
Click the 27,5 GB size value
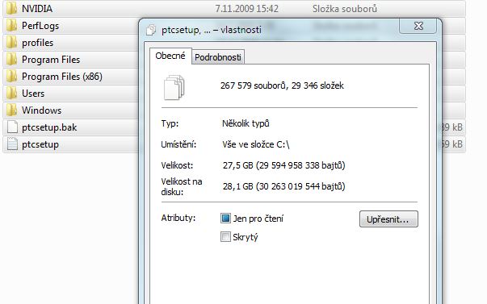click(x=283, y=165)
